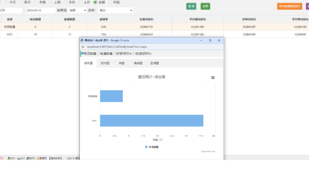Click the partially visible purple button

point(307,6)
